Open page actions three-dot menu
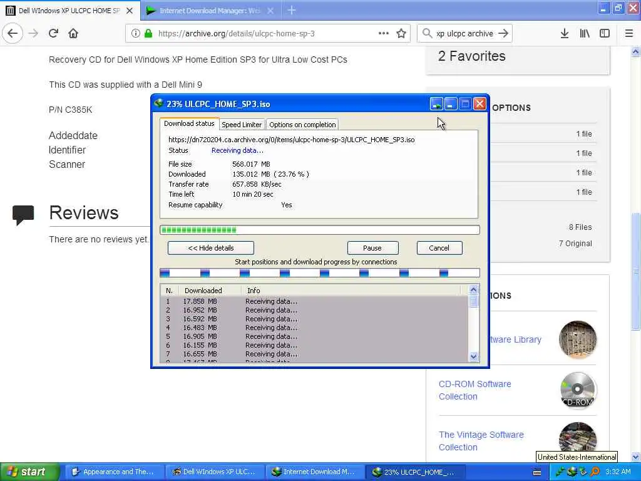This screenshot has width=641, height=481. pyautogui.click(x=384, y=34)
